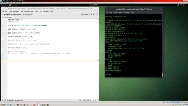Click the terminal window scrollbar thumb
188x106 pixels.
pos(162,75)
